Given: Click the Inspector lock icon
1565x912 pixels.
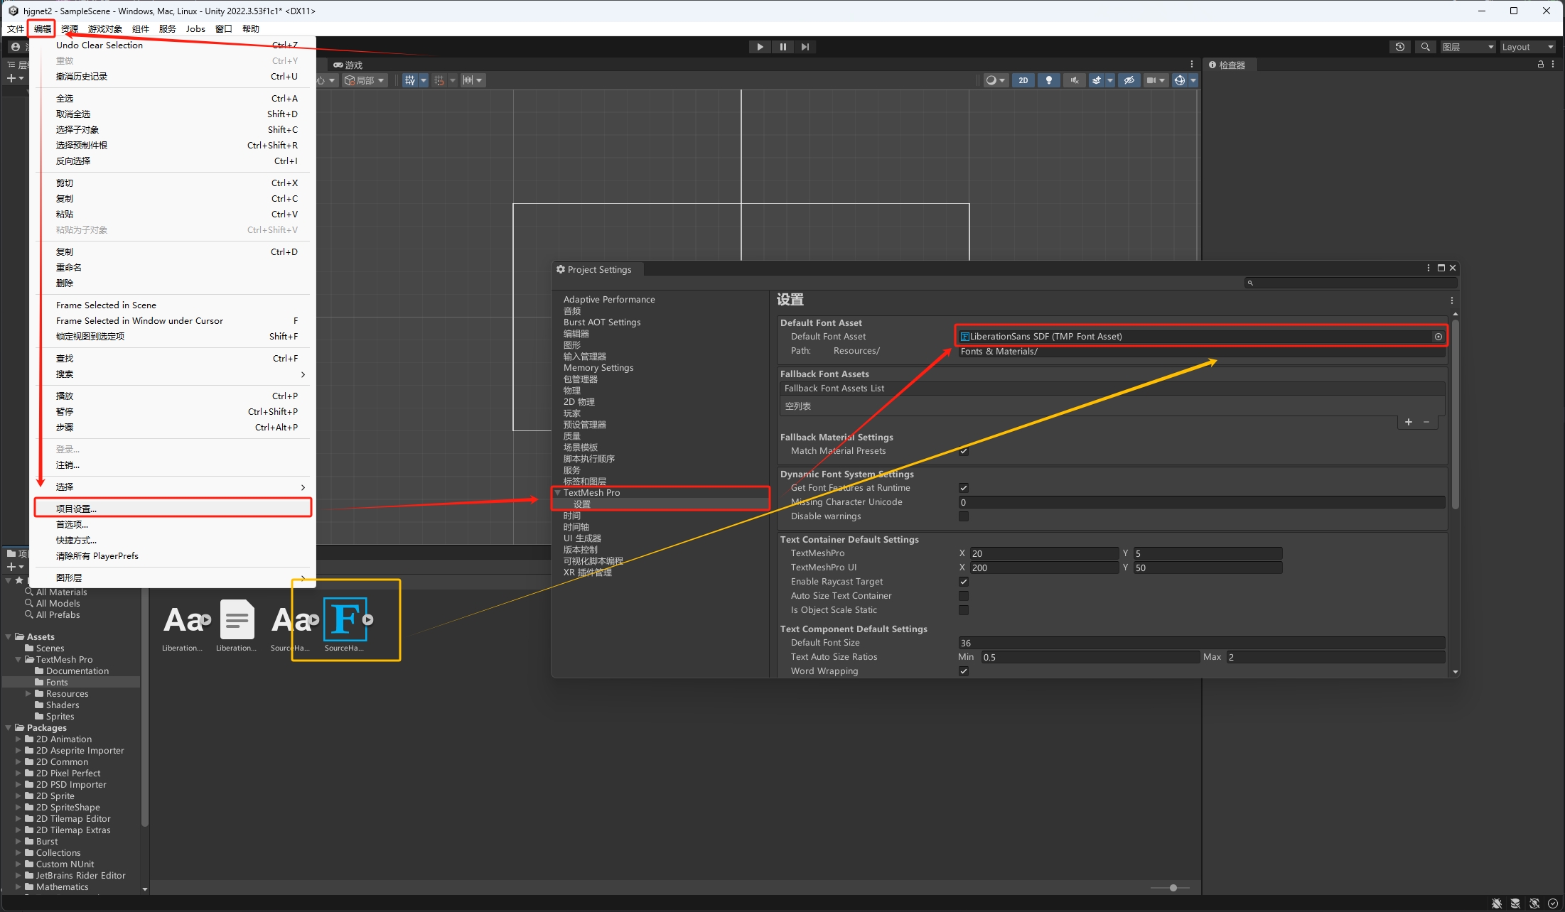Looking at the screenshot, I should (1541, 64).
